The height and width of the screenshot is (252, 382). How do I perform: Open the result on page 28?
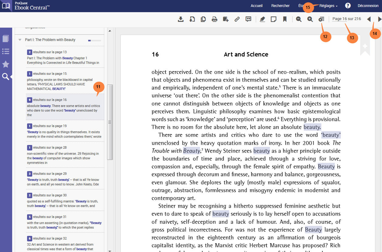(x=65, y=155)
